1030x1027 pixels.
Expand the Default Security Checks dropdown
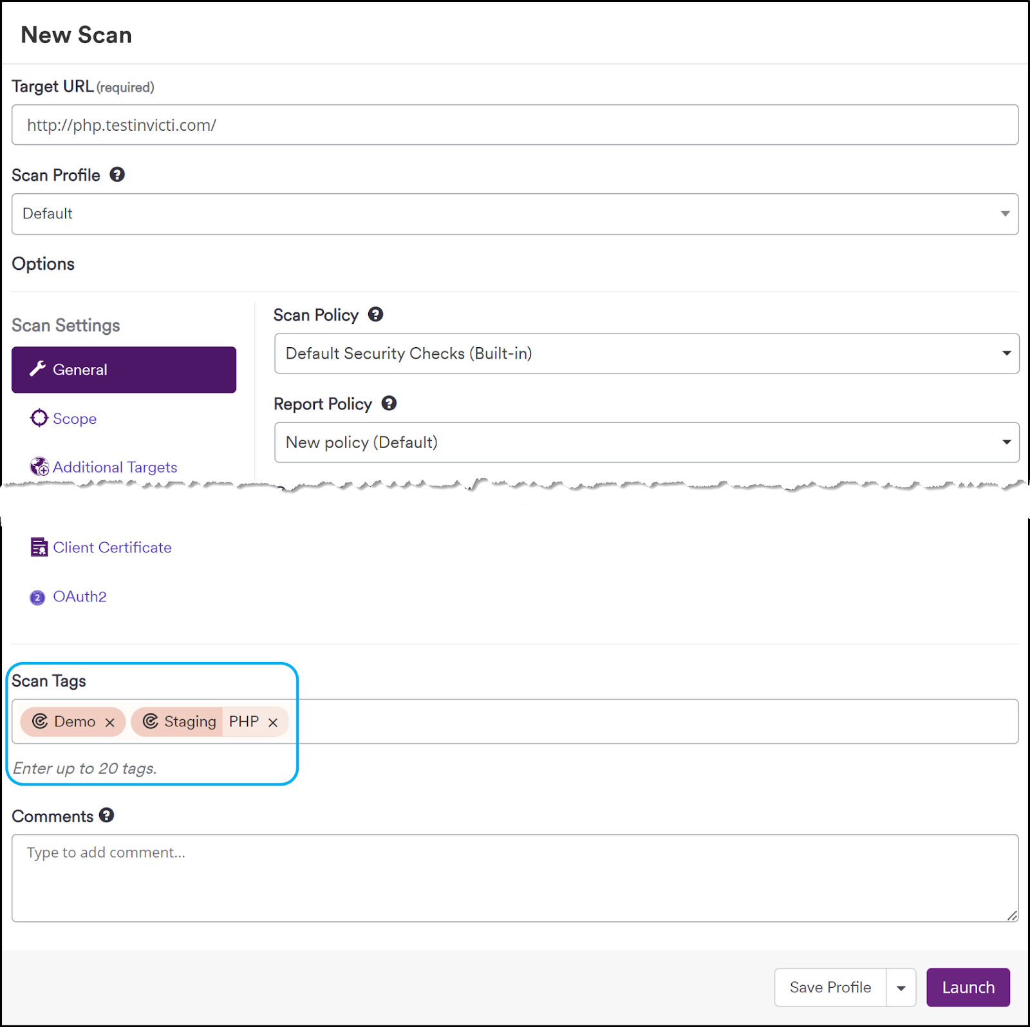(1006, 353)
